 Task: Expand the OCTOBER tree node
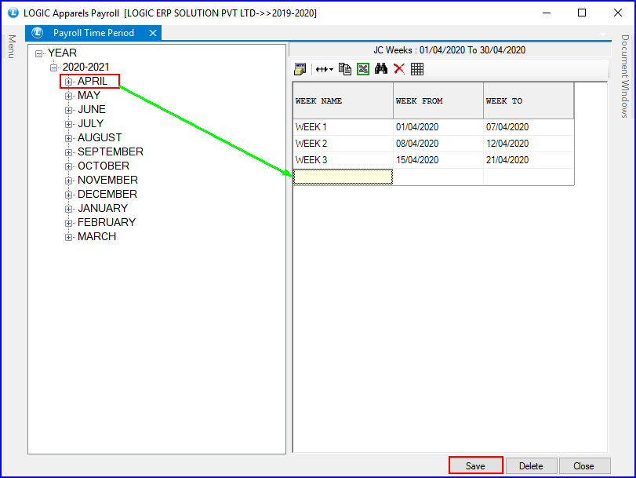click(x=68, y=166)
